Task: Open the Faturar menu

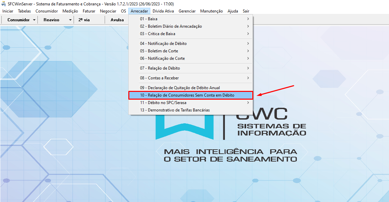Action: (x=89, y=11)
